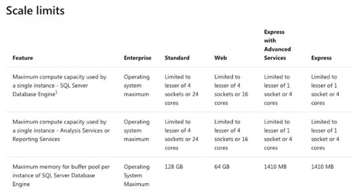The height and width of the screenshot is (192, 352).
Task: Click the Scale limits heading
Action: coord(35,11)
